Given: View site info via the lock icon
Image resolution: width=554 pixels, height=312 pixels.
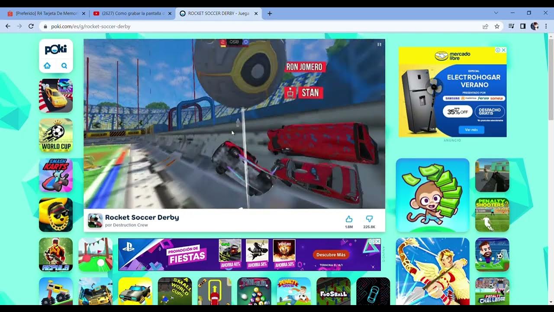Looking at the screenshot, I should tap(46, 26).
